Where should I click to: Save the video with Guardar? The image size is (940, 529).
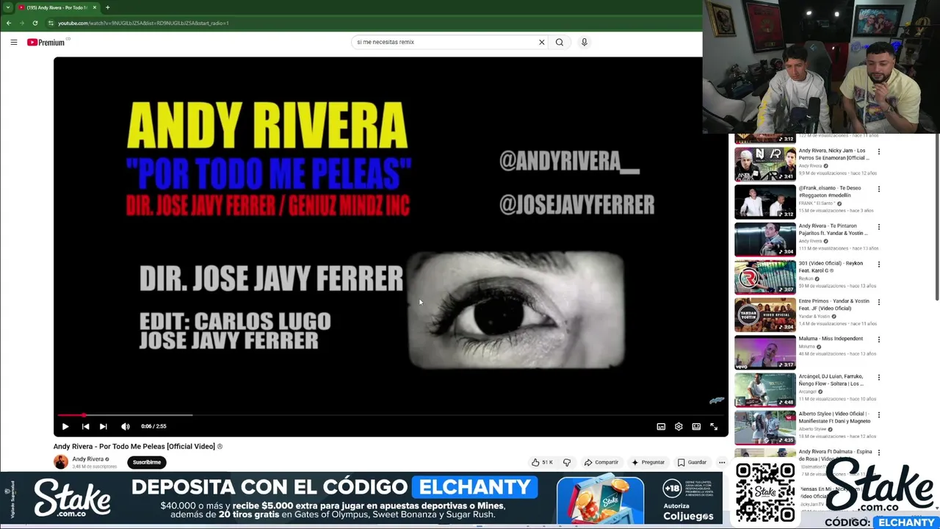pyautogui.click(x=692, y=462)
